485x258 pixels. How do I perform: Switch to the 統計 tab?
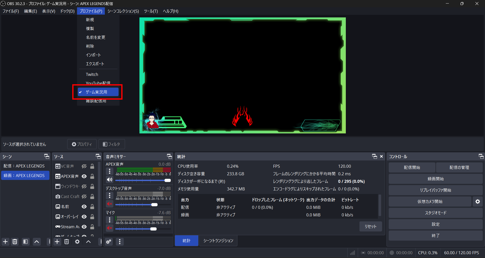[187, 241]
